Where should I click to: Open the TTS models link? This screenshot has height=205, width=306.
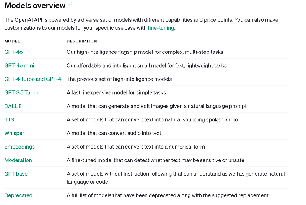(x=9, y=119)
